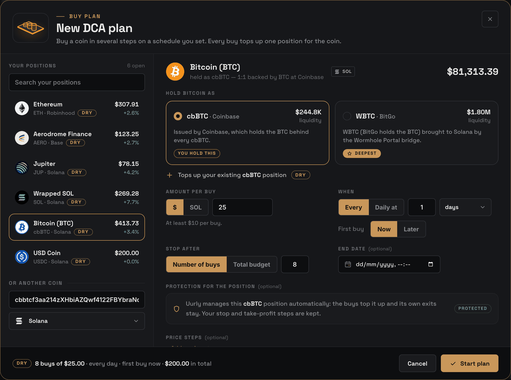Click the coin address input field
This screenshot has width=511, height=380.
coord(77,300)
